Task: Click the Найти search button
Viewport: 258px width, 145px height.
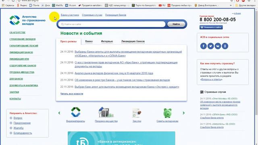Action: (x=176, y=24)
